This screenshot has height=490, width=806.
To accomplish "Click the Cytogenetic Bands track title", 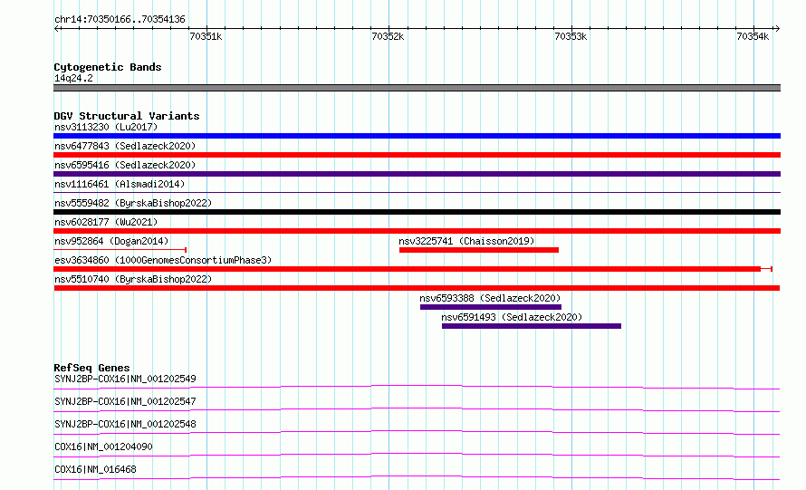I will (108, 67).
